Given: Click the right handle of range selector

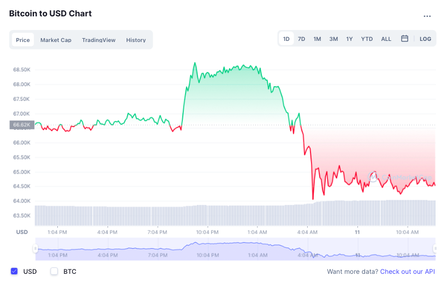Looking at the screenshot, I should (435, 249).
